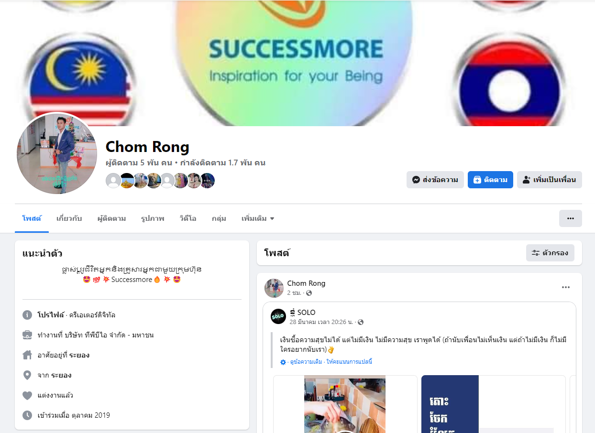
Task: Click the SOLO page avatar icon
Action: (278, 316)
